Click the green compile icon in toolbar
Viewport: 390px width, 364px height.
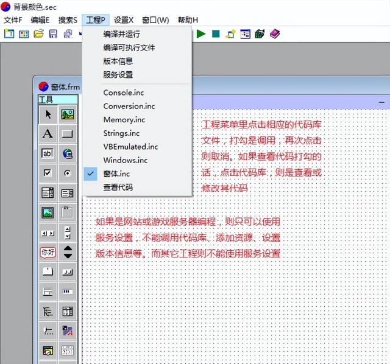260,34
